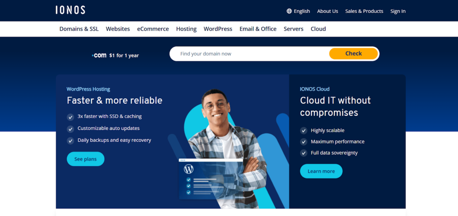Screen dimensions: 458x216
Task: Click checkmark beside '3x faster with SSD'
Action: pyautogui.click(x=70, y=117)
